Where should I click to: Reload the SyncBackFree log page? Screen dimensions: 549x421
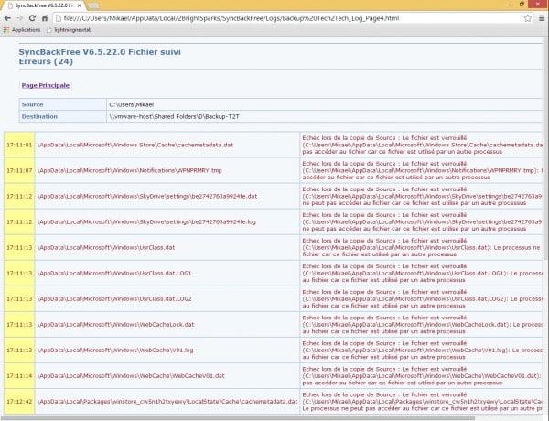pyautogui.click(x=34, y=17)
